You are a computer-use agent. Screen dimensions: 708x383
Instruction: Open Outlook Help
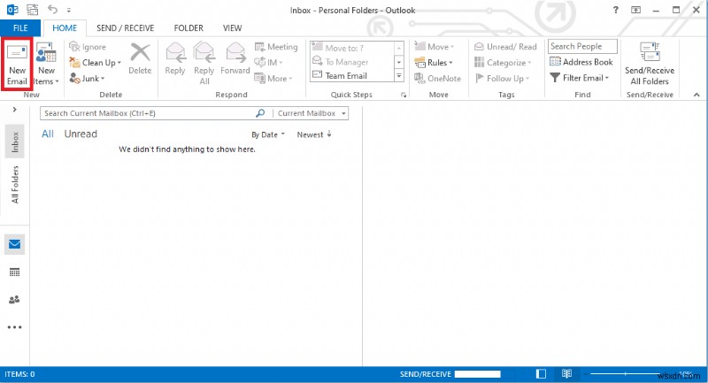coord(615,10)
